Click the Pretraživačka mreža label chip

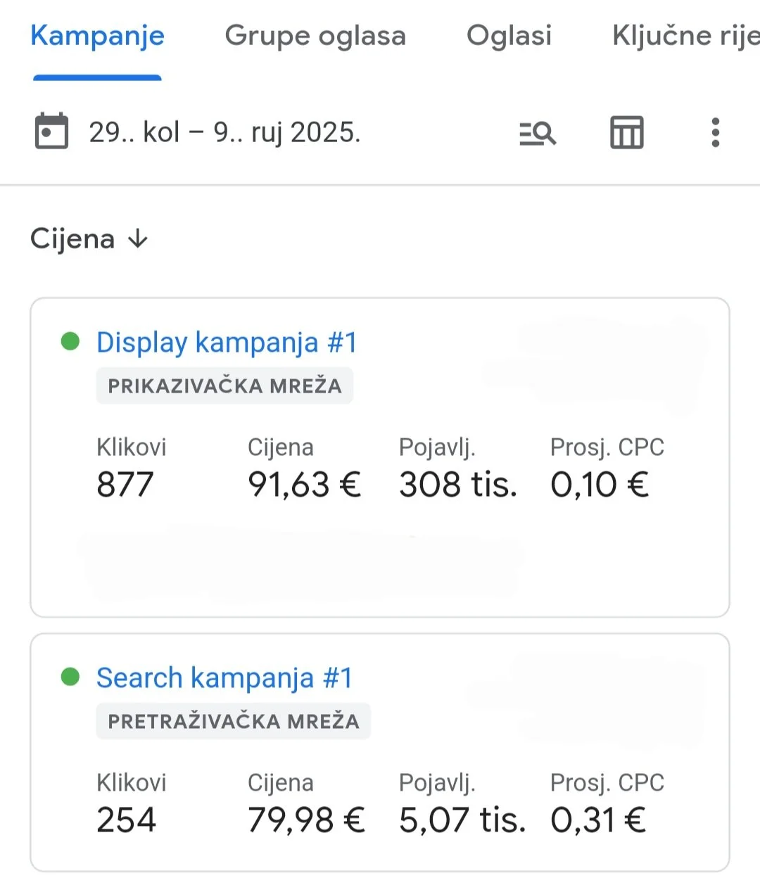[233, 722]
